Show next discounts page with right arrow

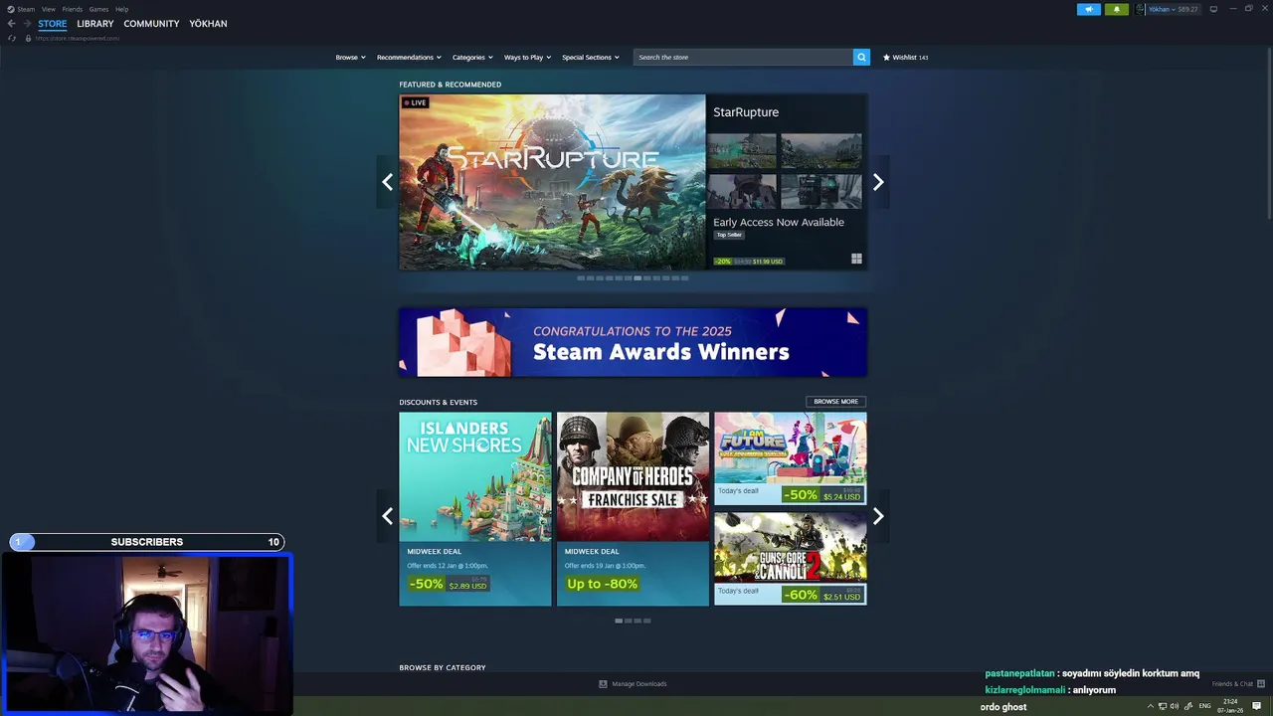[x=877, y=516]
